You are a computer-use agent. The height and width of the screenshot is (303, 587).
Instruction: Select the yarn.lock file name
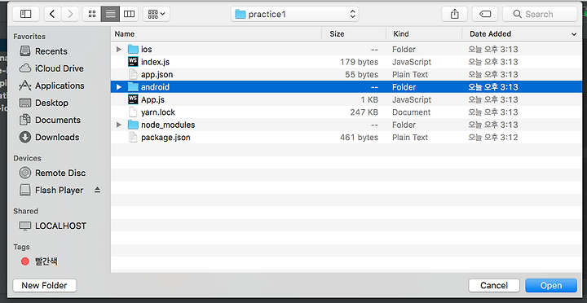click(x=158, y=112)
